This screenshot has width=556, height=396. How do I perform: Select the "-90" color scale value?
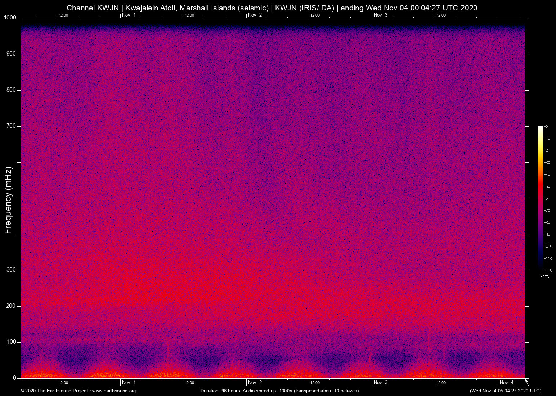click(x=547, y=234)
